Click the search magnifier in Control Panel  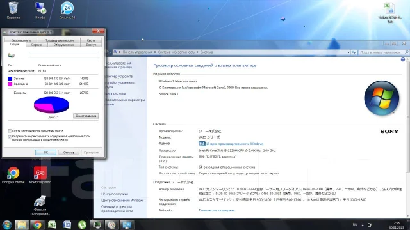[x=407, y=52]
